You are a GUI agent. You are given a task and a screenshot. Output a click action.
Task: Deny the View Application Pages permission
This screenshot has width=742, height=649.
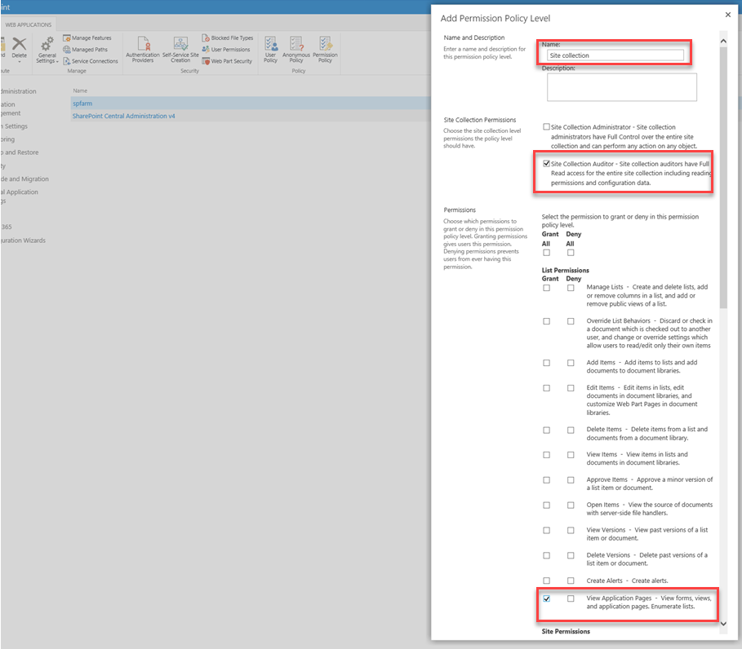pos(571,598)
